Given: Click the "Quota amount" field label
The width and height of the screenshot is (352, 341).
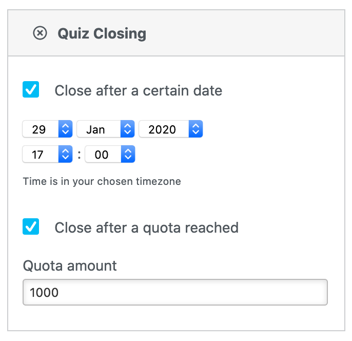Looking at the screenshot, I should coord(70,266).
